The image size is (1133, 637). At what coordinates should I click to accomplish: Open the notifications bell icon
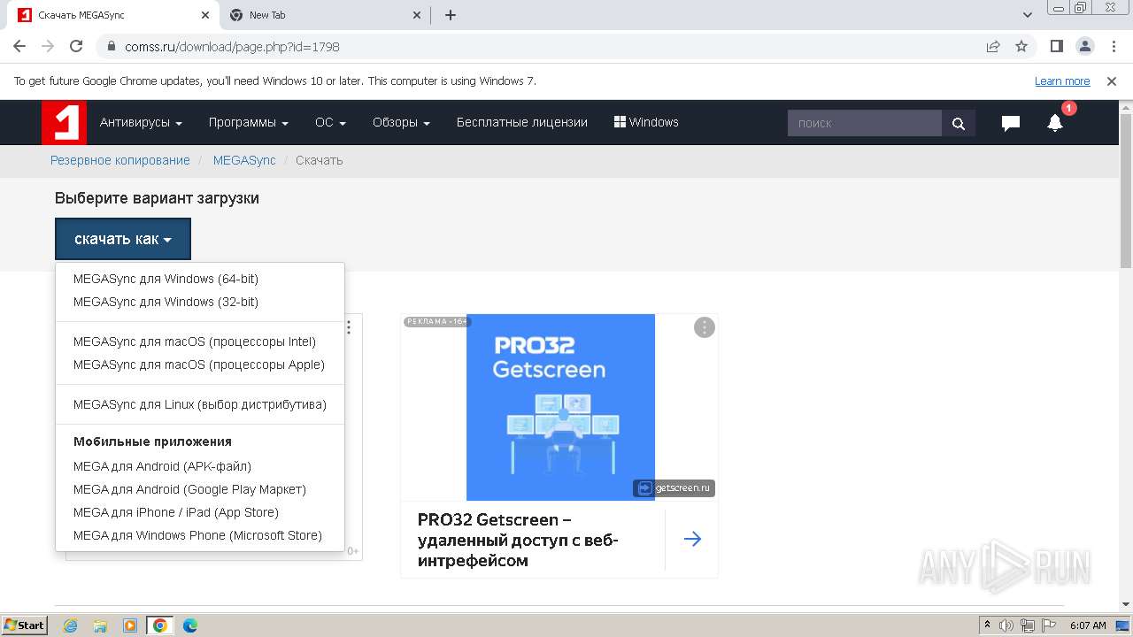pos(1055,124)
